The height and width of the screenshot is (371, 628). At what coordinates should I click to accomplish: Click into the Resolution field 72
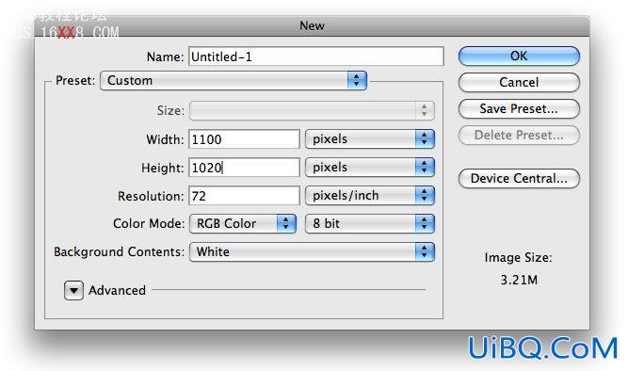244,196
